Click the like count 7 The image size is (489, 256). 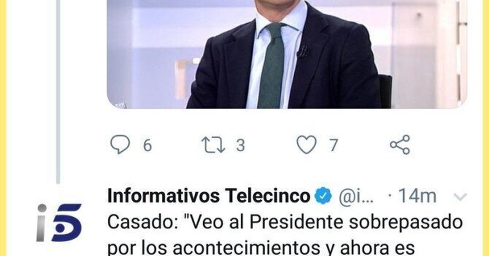pyautogui.click(x=334, y=146)
